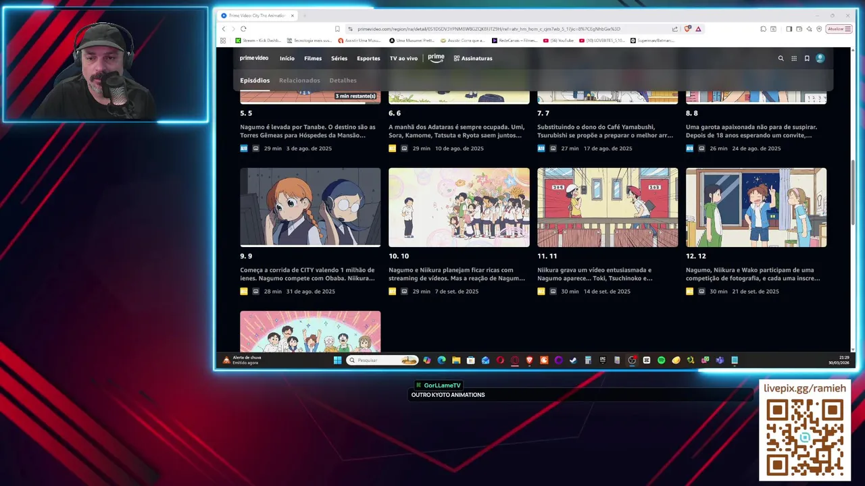Open Spotify from the taskbar
The height and width of the screenshot is (486, 865).
[x=661, y=360]
